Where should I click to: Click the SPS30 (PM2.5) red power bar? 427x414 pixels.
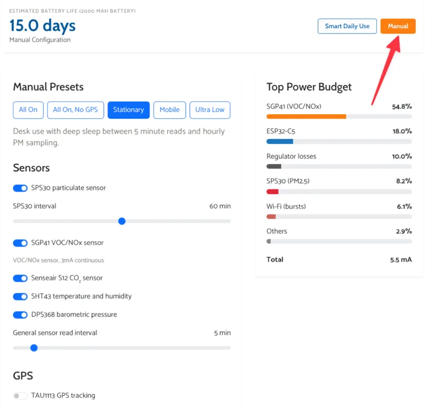click(x=272, y=192)
